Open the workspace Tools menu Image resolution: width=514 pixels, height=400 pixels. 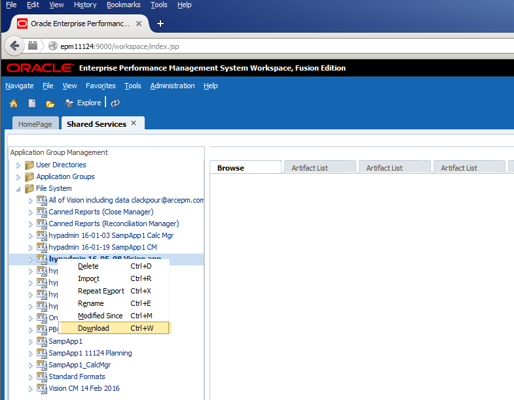[x=133, y=86]
